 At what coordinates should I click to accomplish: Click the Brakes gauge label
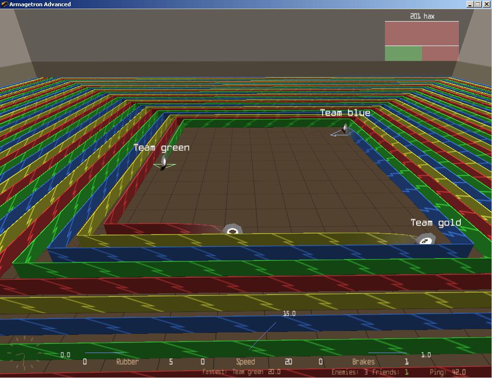[x=363, y=362]
